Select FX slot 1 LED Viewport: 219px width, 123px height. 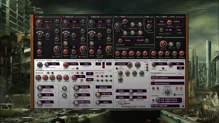coord(147,65)
